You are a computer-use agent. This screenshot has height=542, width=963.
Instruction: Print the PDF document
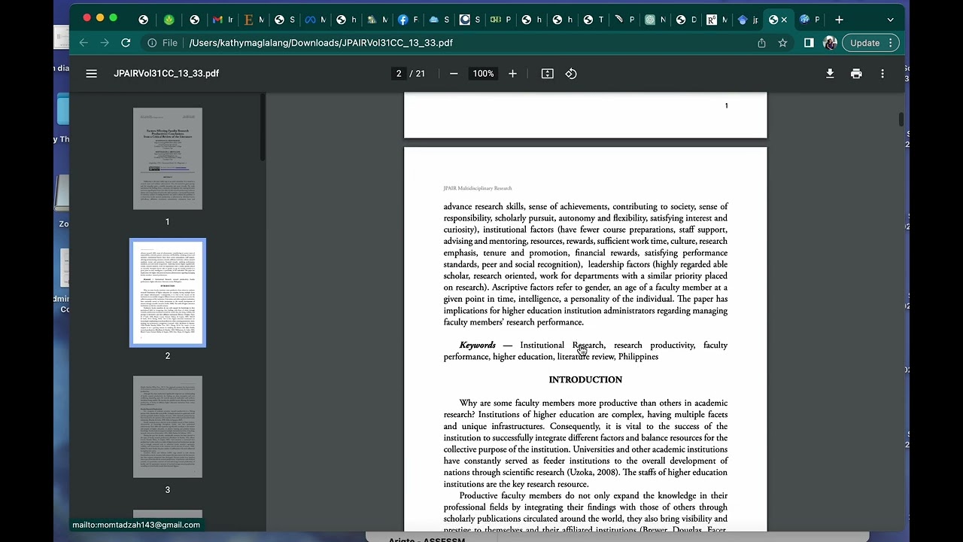856,74
